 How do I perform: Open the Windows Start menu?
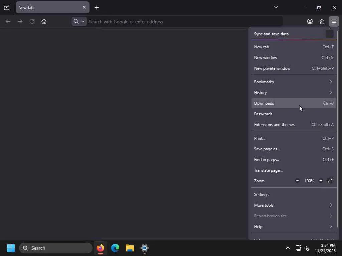[11, 248]
